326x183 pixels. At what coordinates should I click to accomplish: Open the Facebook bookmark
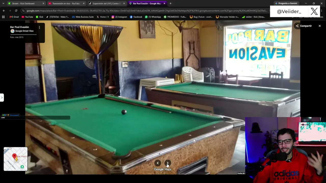(x=136, y=17)
